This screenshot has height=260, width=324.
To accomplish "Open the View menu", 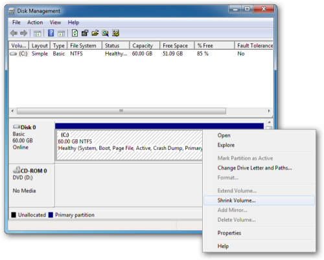I will click(55, 23).
